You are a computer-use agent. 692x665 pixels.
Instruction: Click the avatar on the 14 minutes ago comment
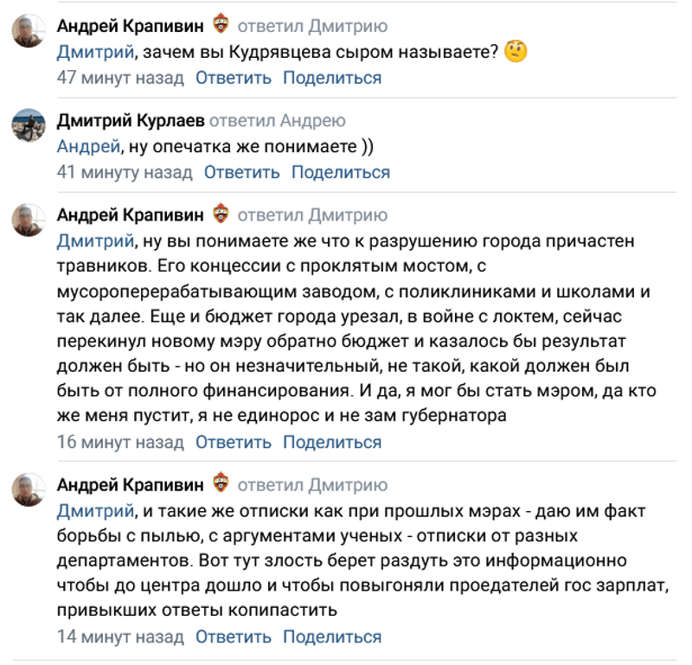28,489
